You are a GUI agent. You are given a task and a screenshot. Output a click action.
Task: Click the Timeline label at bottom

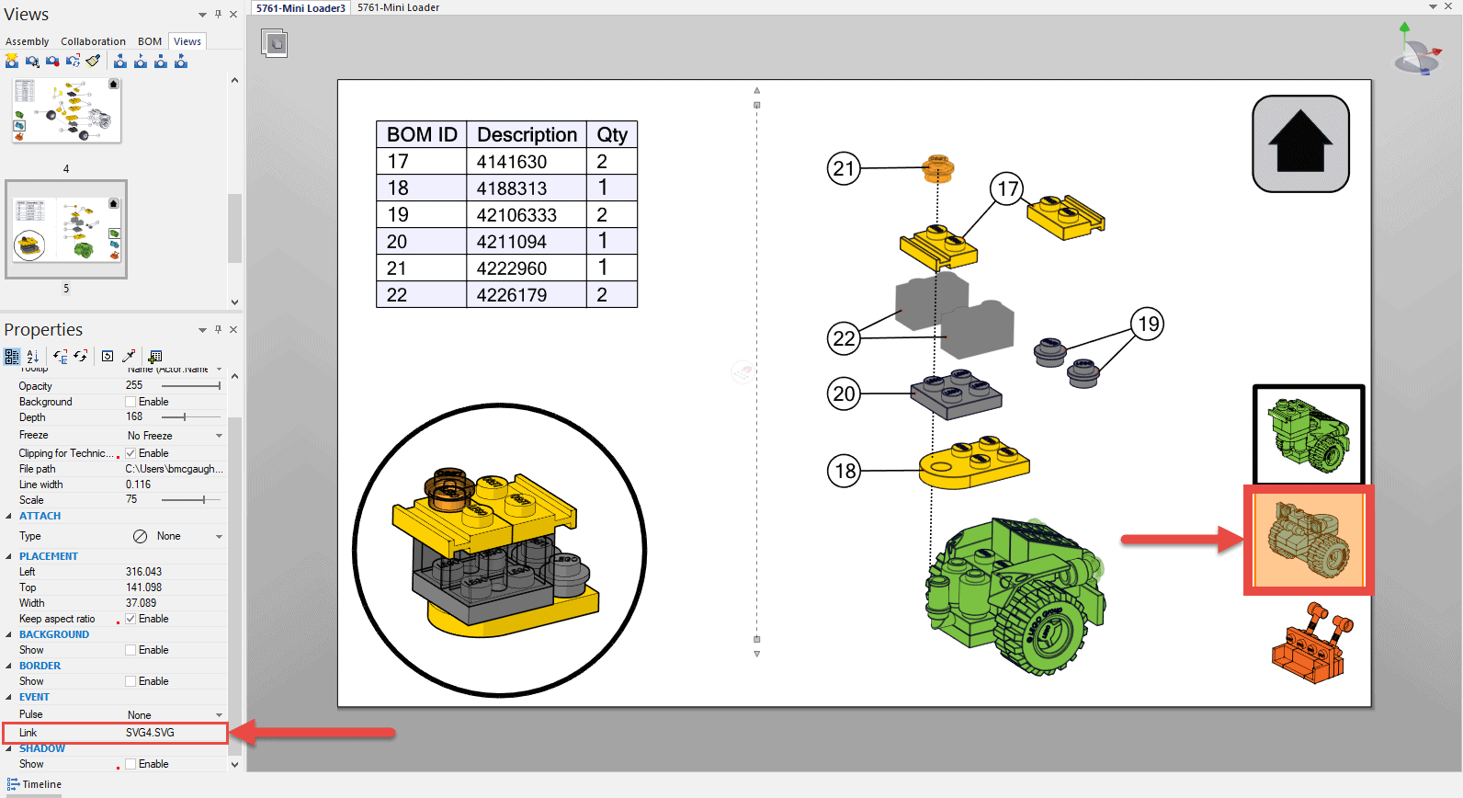[x=42, y=784]
